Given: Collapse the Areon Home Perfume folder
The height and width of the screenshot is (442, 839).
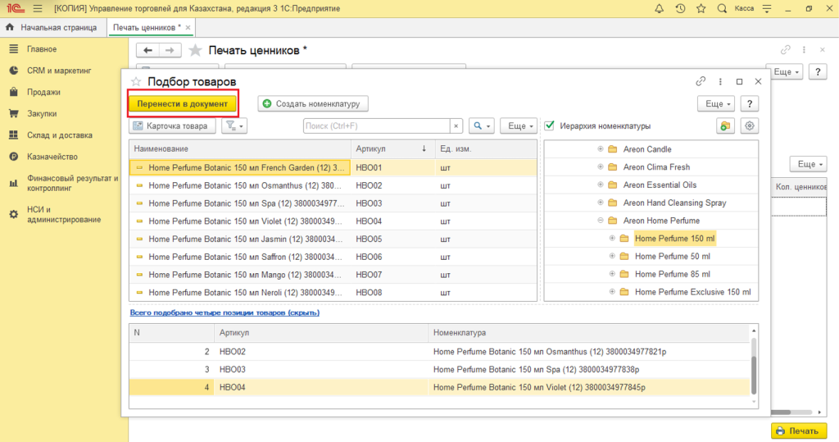Looking at the screenshot, I should 601,221.
